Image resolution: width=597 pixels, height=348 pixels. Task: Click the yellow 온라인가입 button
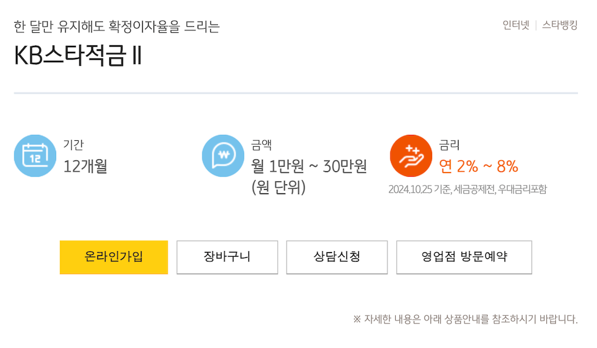pyautogui.click(x=113, y=257)
